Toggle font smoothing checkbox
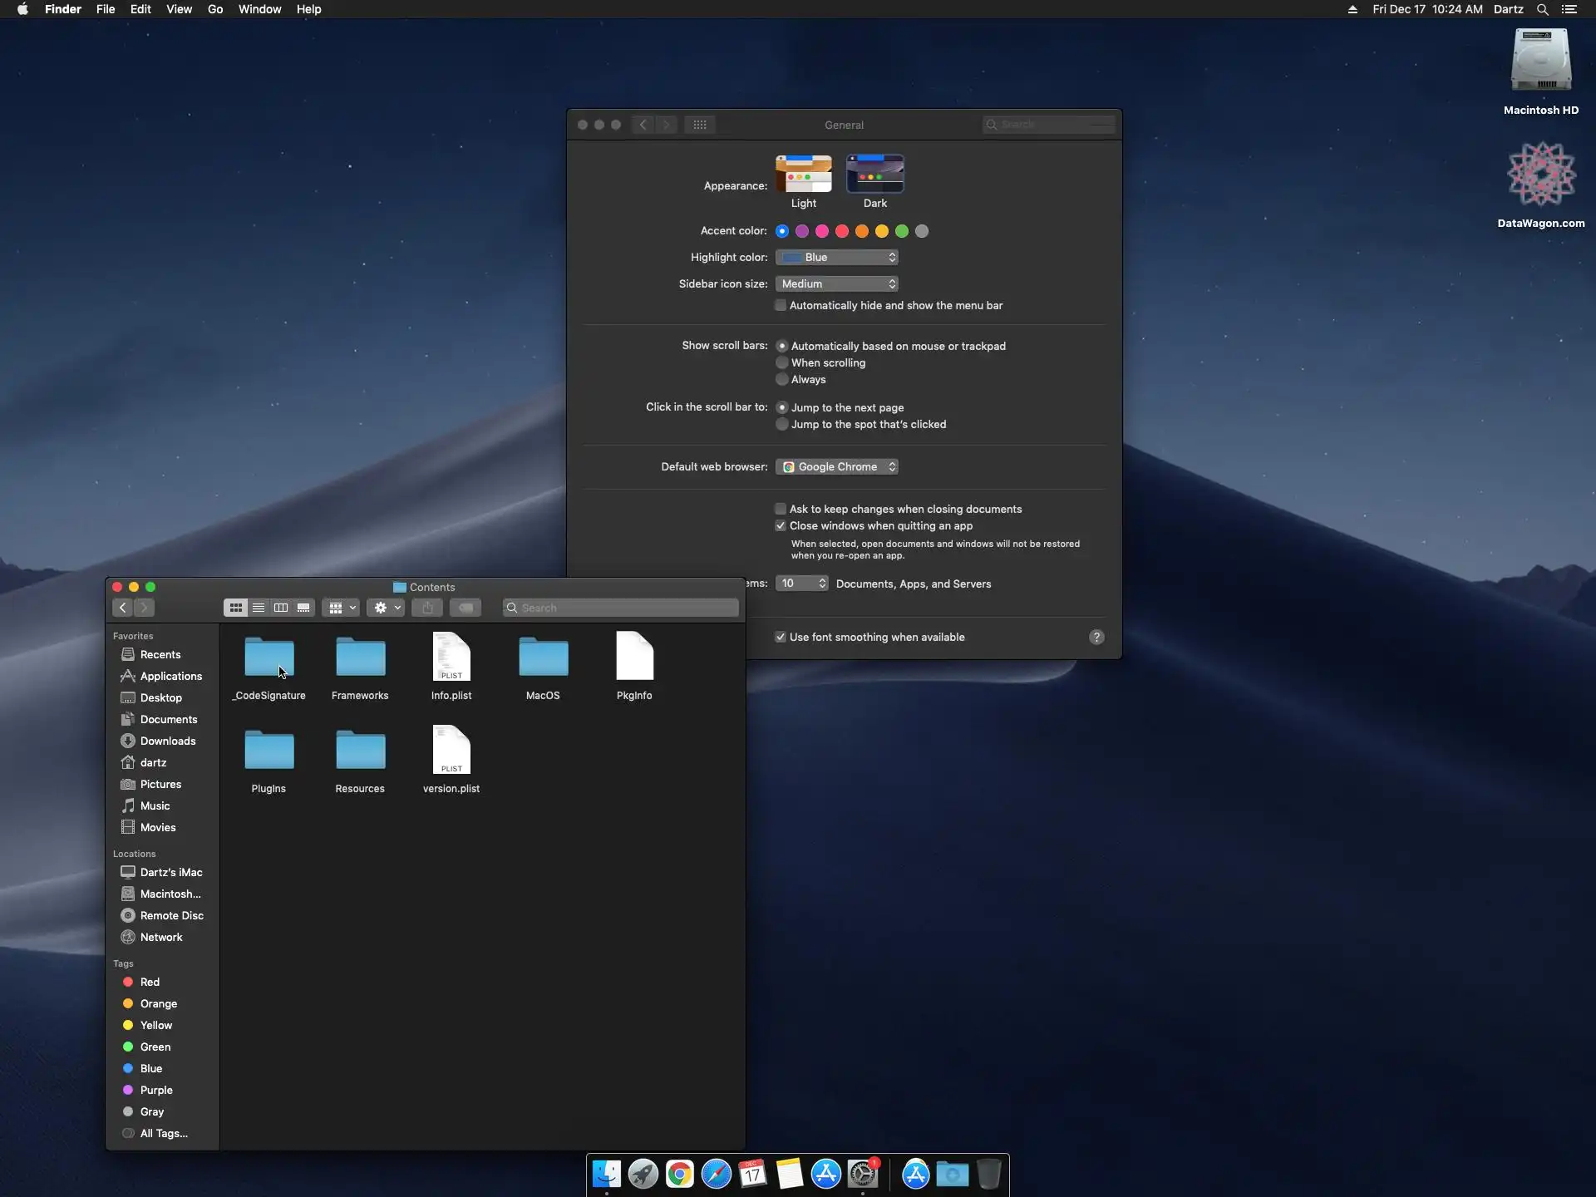1596x1197 pixels. (781, 637)
